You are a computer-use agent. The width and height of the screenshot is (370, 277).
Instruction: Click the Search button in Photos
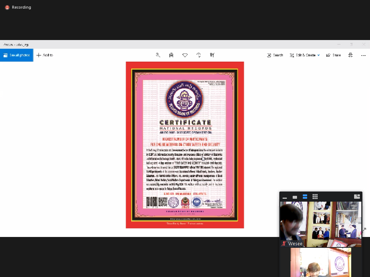point(275,55)
